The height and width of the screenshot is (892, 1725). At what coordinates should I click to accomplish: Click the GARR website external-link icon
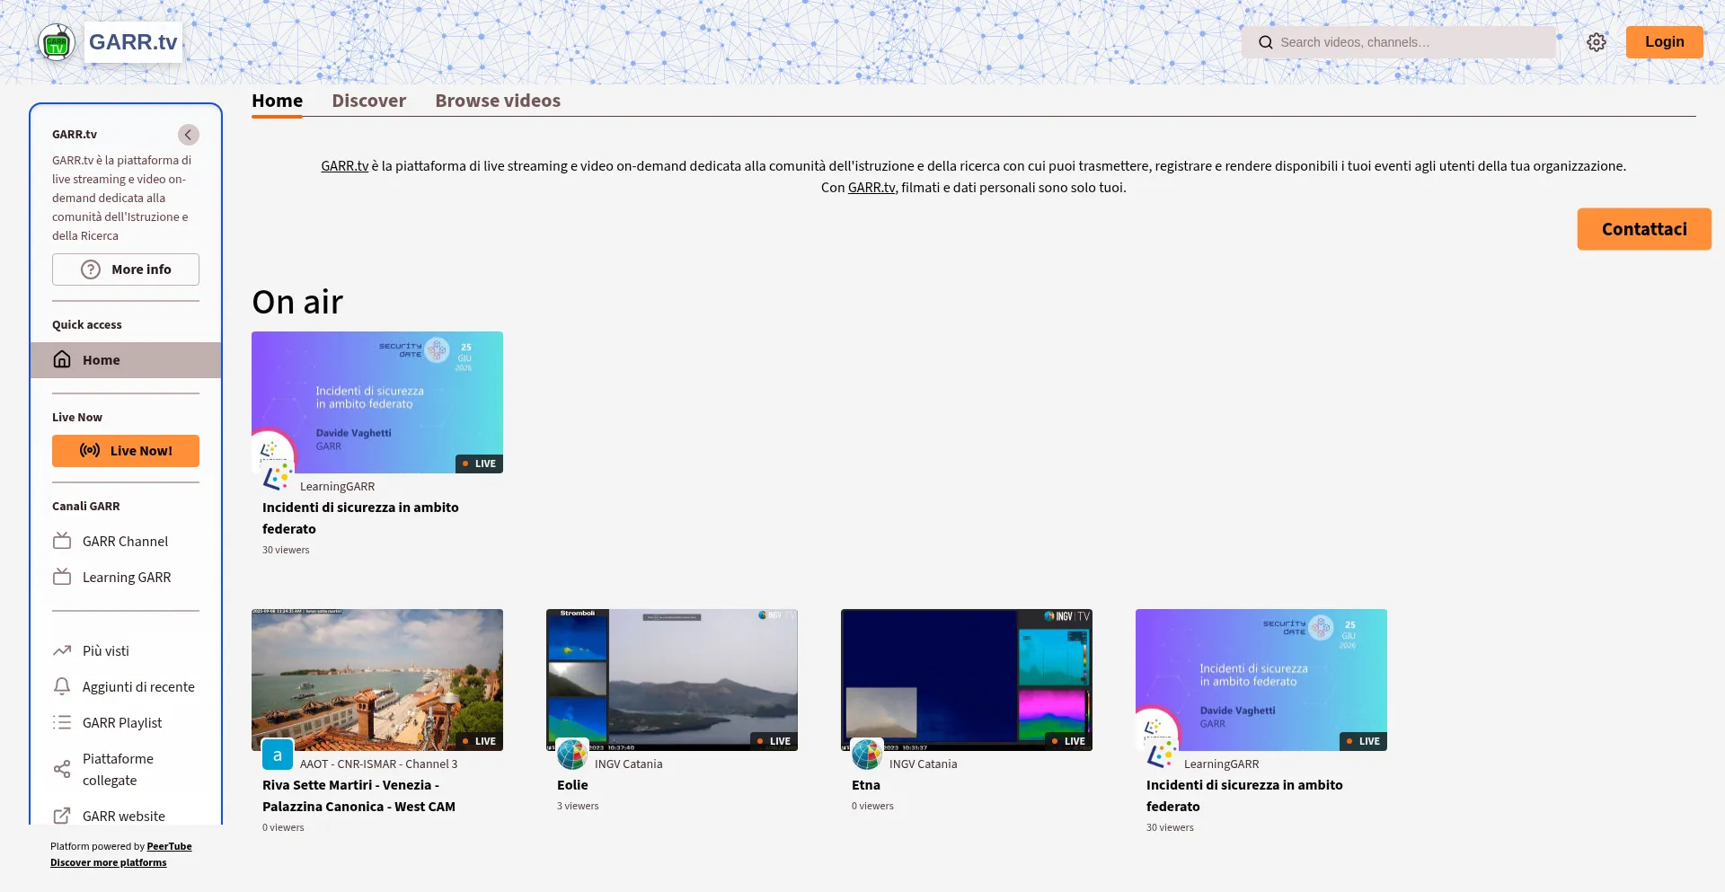(x=62, y=816)
